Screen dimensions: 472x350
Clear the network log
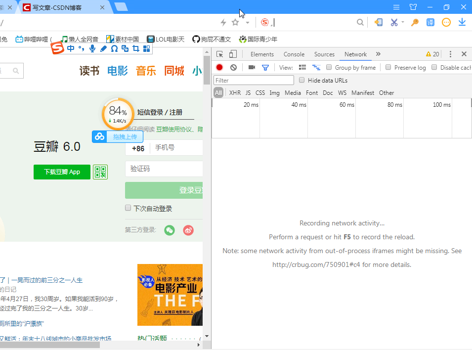pos(234,67)
